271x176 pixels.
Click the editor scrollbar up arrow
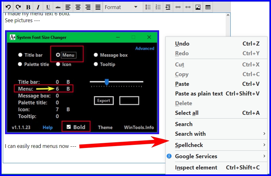[x=228, y=15]
